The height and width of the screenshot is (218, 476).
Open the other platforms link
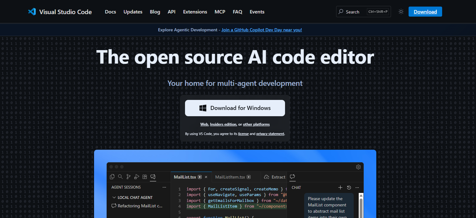pos(256,124)
